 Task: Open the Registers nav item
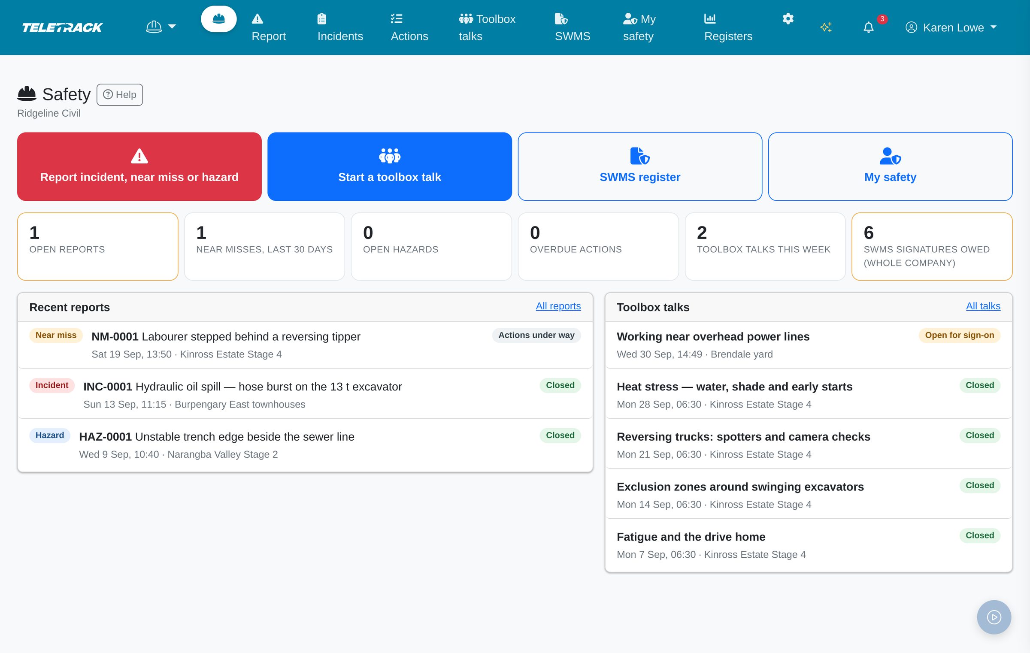pos(728,27)
